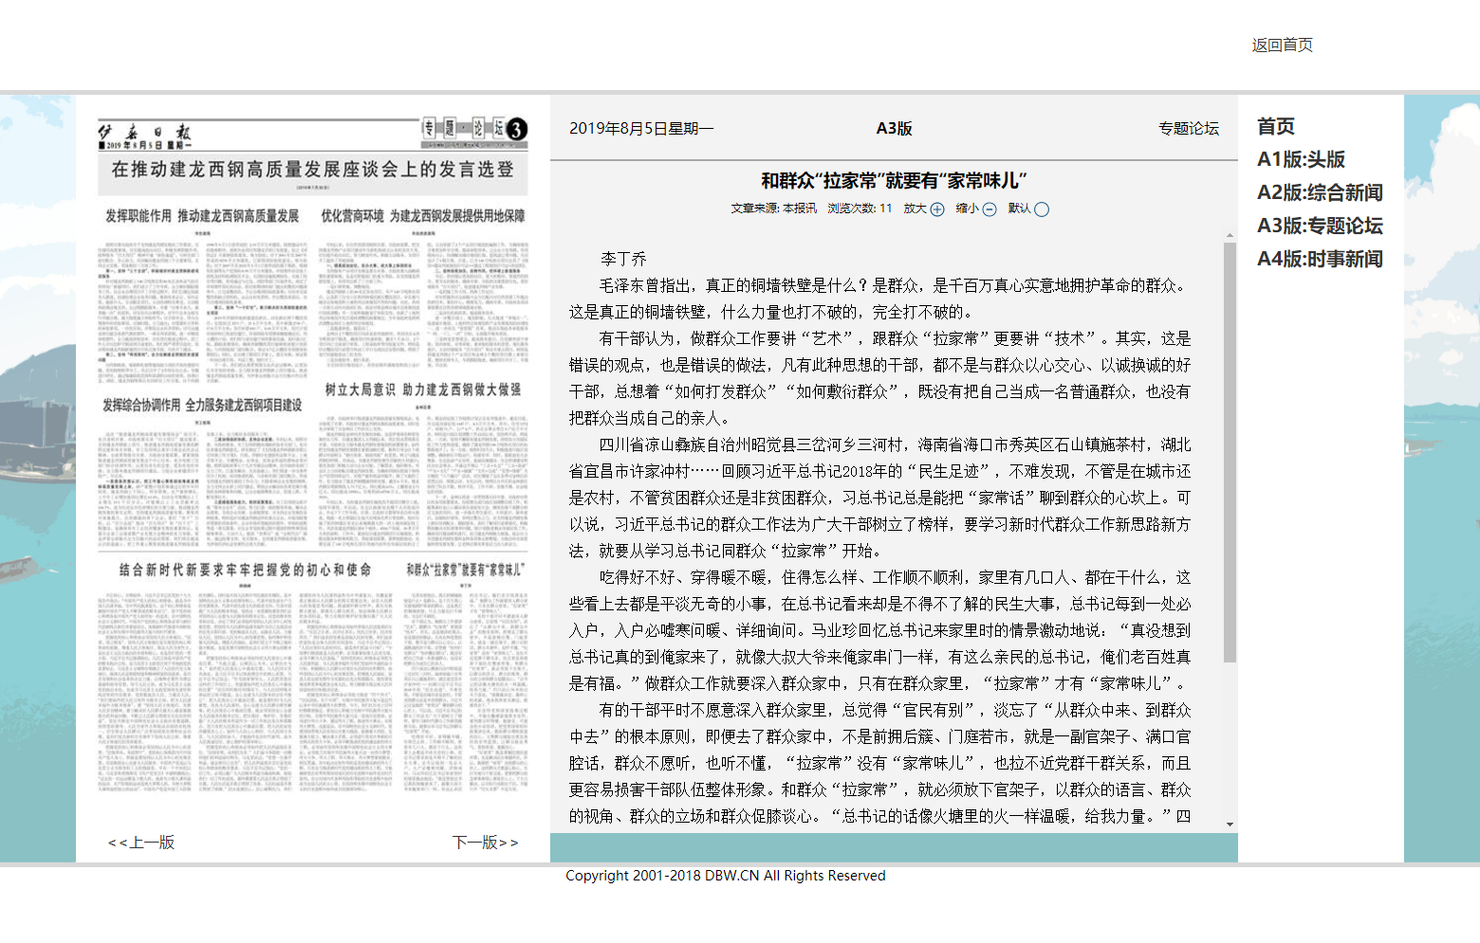Open article 树立大局意识 助力建龙西钢做大做强 on the page image
This screenshot has width=1480, height=943.
[423, 390]
